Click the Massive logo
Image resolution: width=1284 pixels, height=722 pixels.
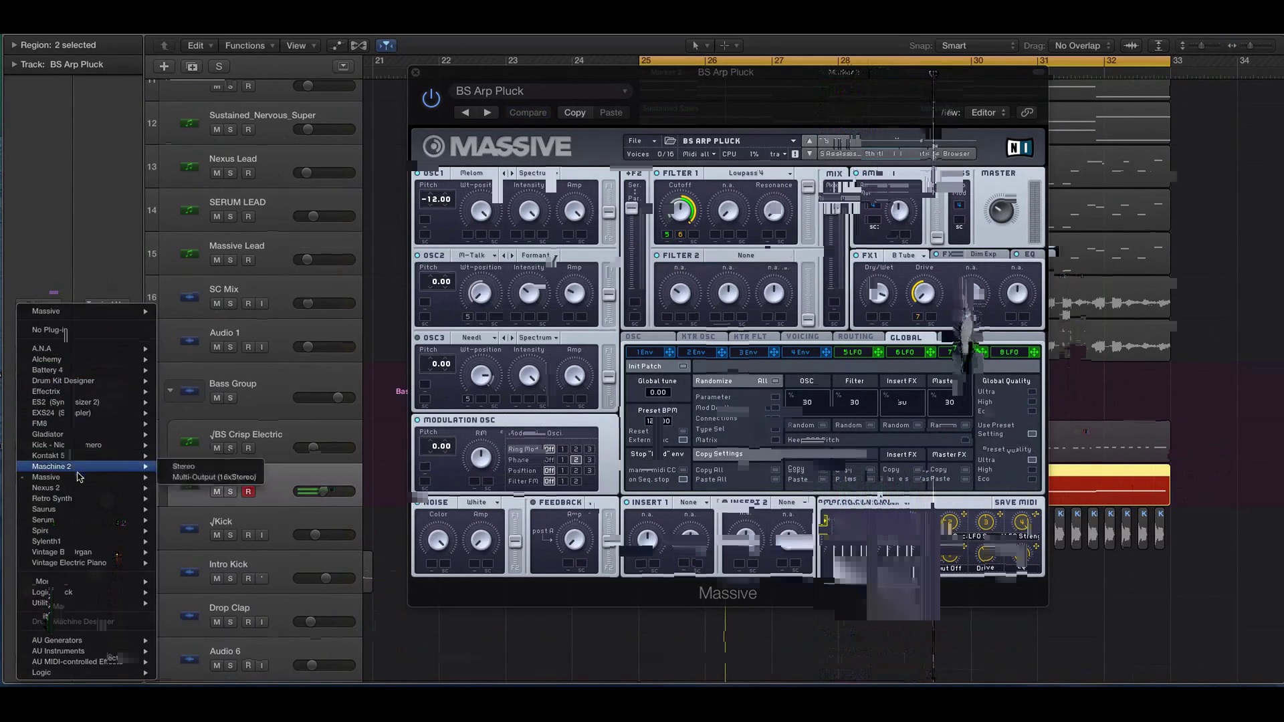[497, 146]
